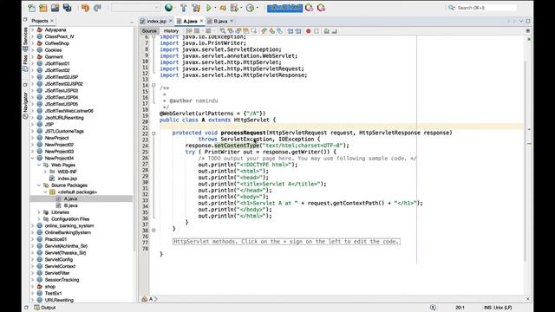Close the A.java tab
Screen dimensions: 555x312
pyautogui.click(x=201, y=21)
